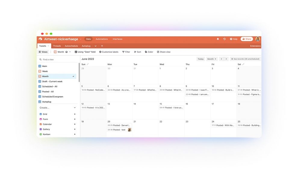The width and height of the screenshot is (298, 180).
Task: Open the 16:00 Posted - NoCode record
Action: click(93, 90)
